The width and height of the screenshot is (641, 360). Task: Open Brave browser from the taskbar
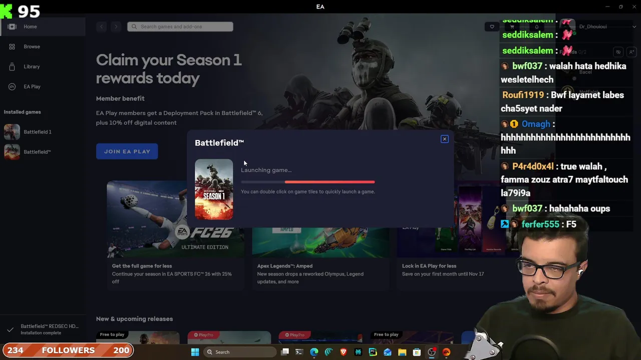[x=344, y=352]
